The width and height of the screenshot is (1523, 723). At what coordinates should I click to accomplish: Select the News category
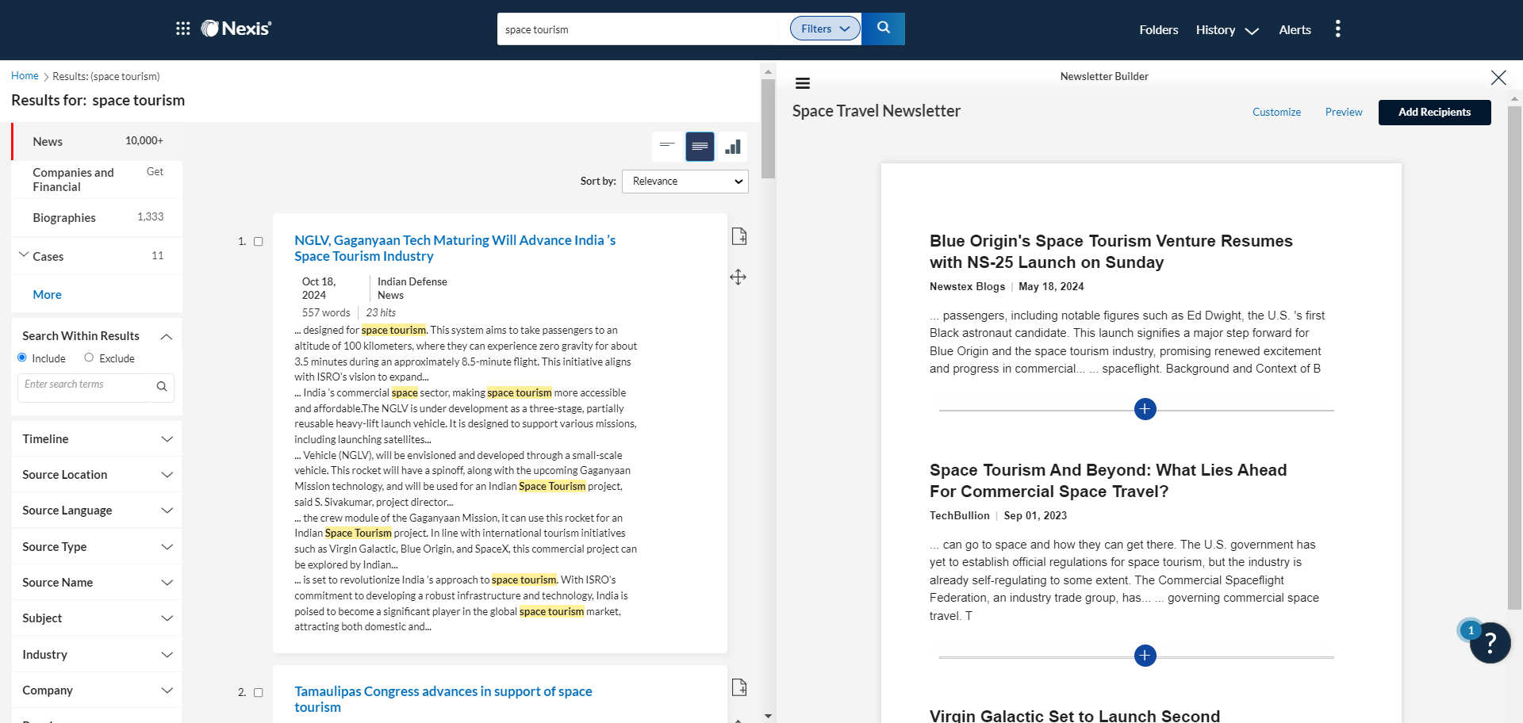(x=97, y=141)
